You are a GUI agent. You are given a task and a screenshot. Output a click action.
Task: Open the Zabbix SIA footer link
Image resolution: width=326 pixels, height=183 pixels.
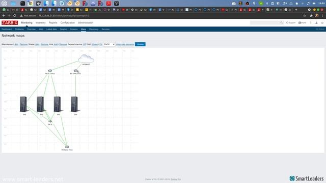coord(176,179)
